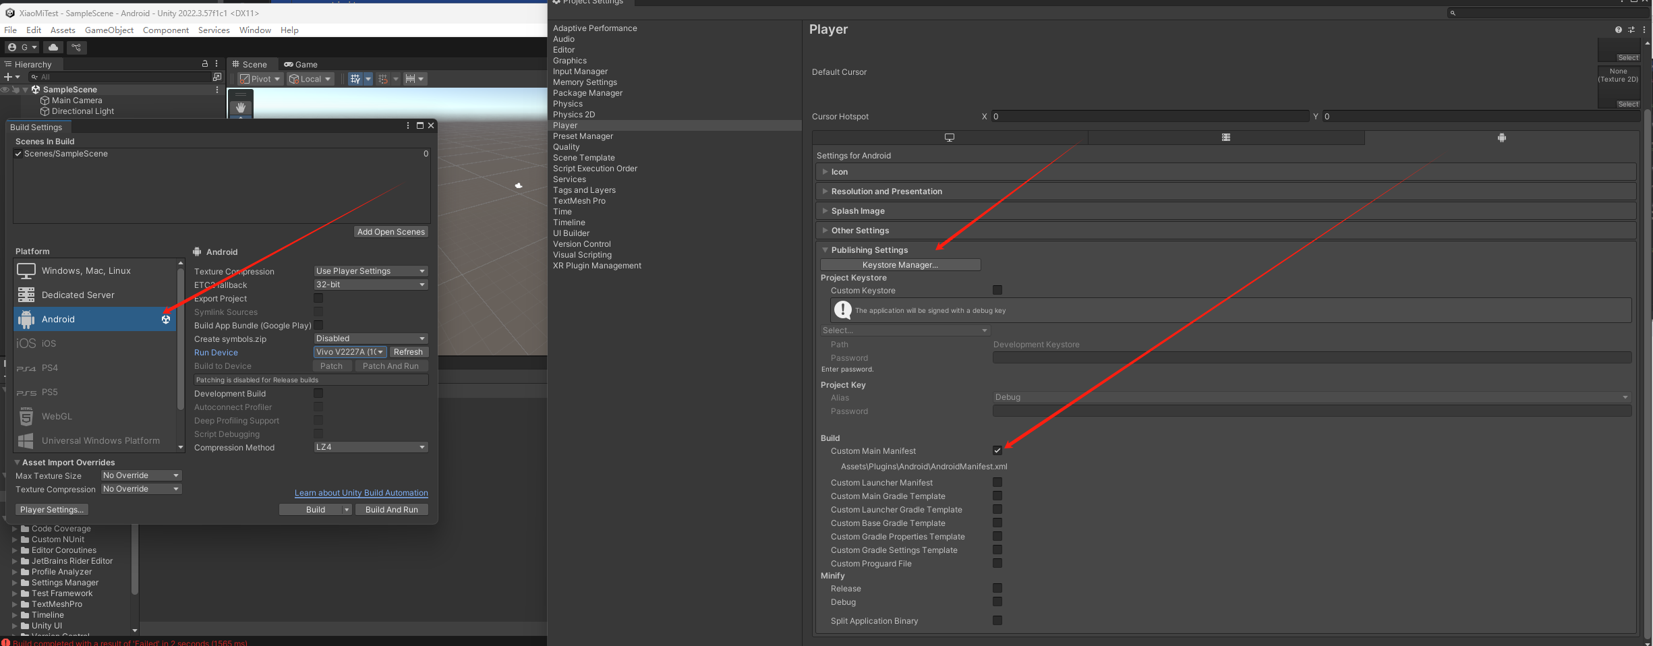The width and height of the screenshot is (1653, 646).
Task: Toggle Scenes/SampleScene checkbox in build list
Action: (18, 154)
